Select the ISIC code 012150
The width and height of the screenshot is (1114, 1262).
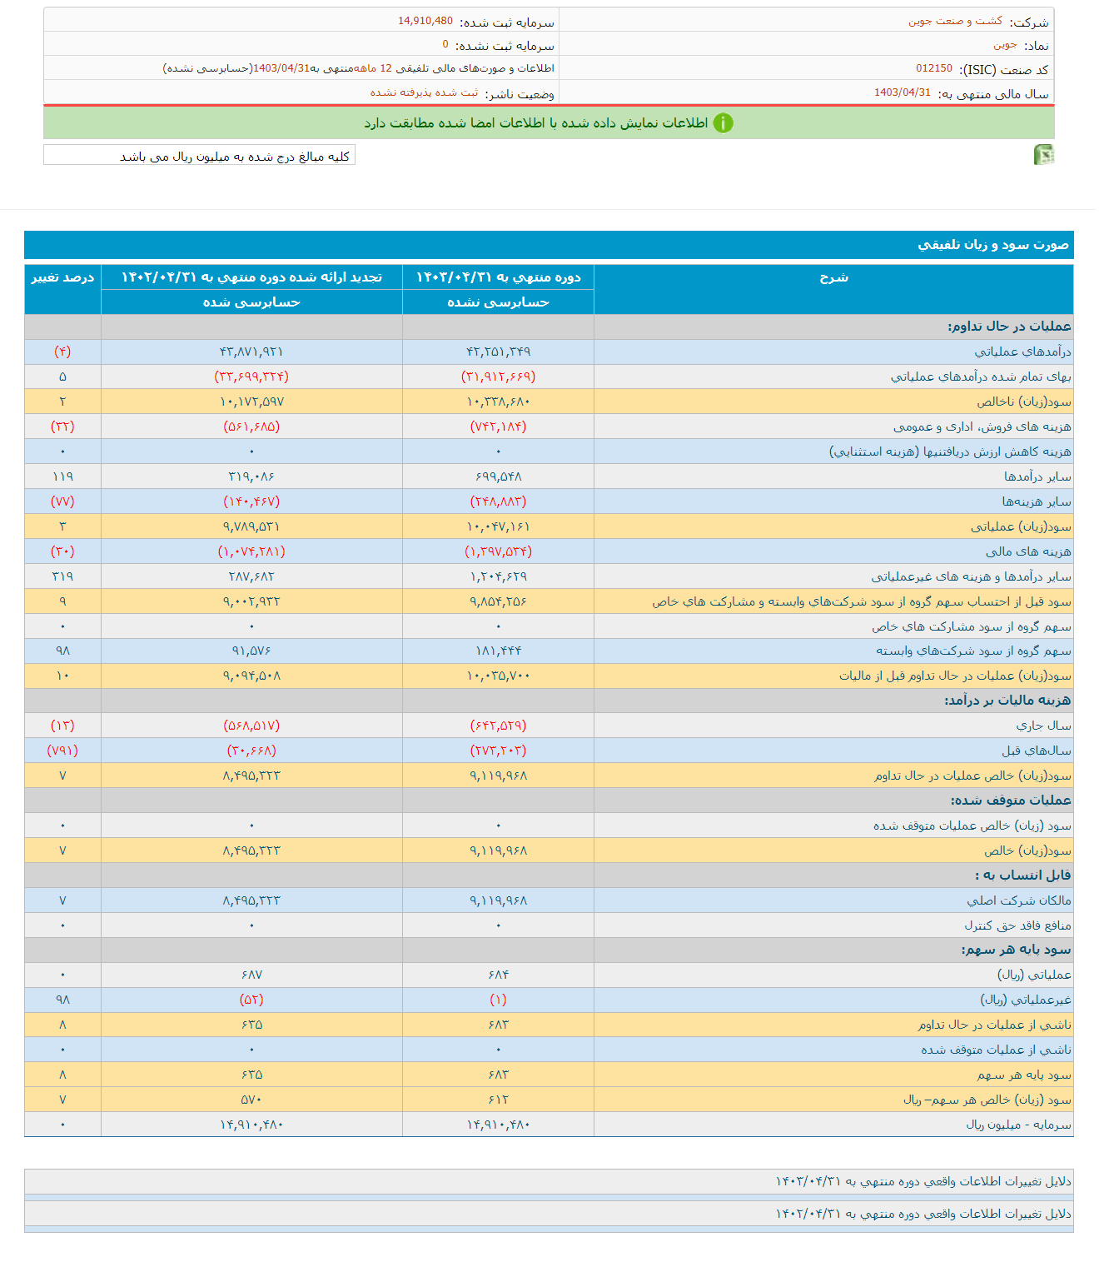pyautogui.click(x=933, y=68)
